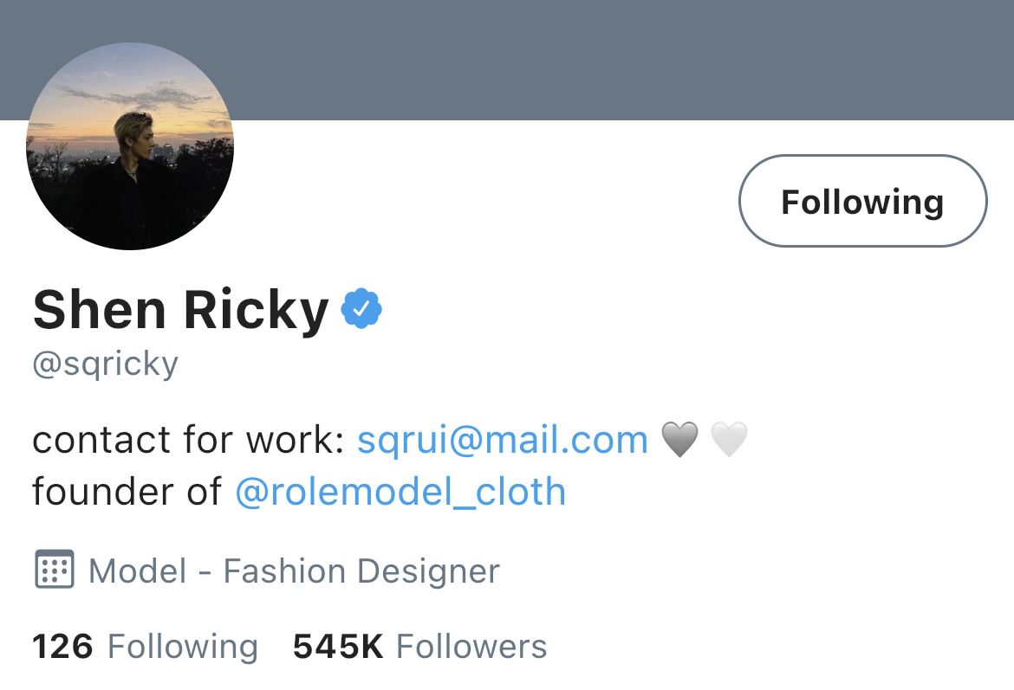The width and height of the screenshot is (1014, 690).
Task: Click the 'founder of' bio text
Action: click(127, 492)
